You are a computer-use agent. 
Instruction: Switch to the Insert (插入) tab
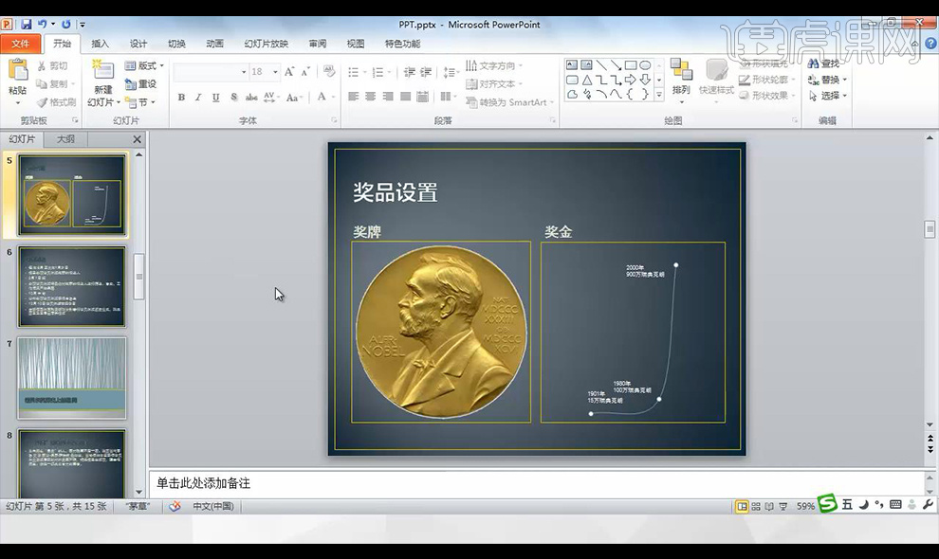[100, 44]
